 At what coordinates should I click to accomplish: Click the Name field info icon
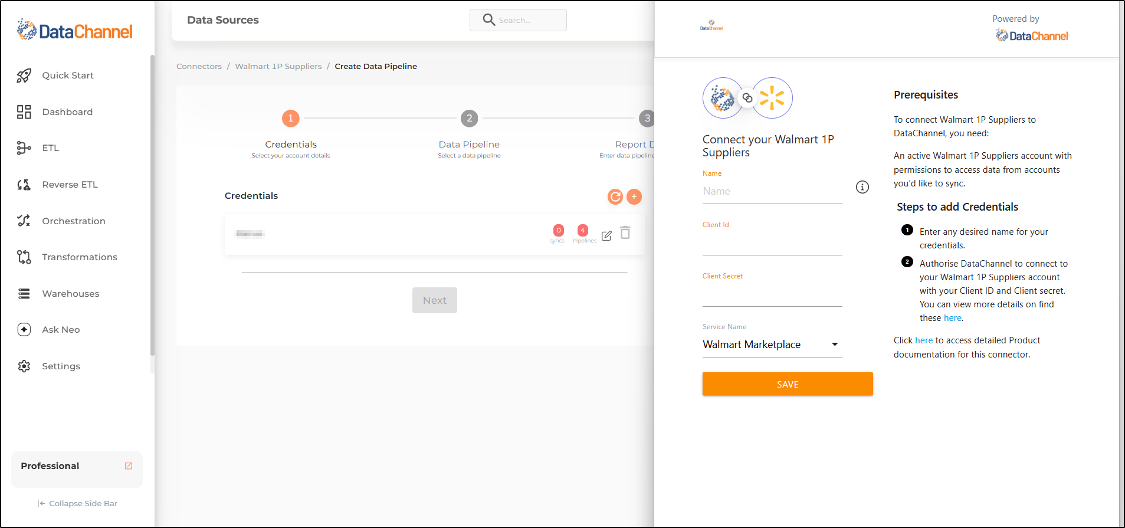862,187
